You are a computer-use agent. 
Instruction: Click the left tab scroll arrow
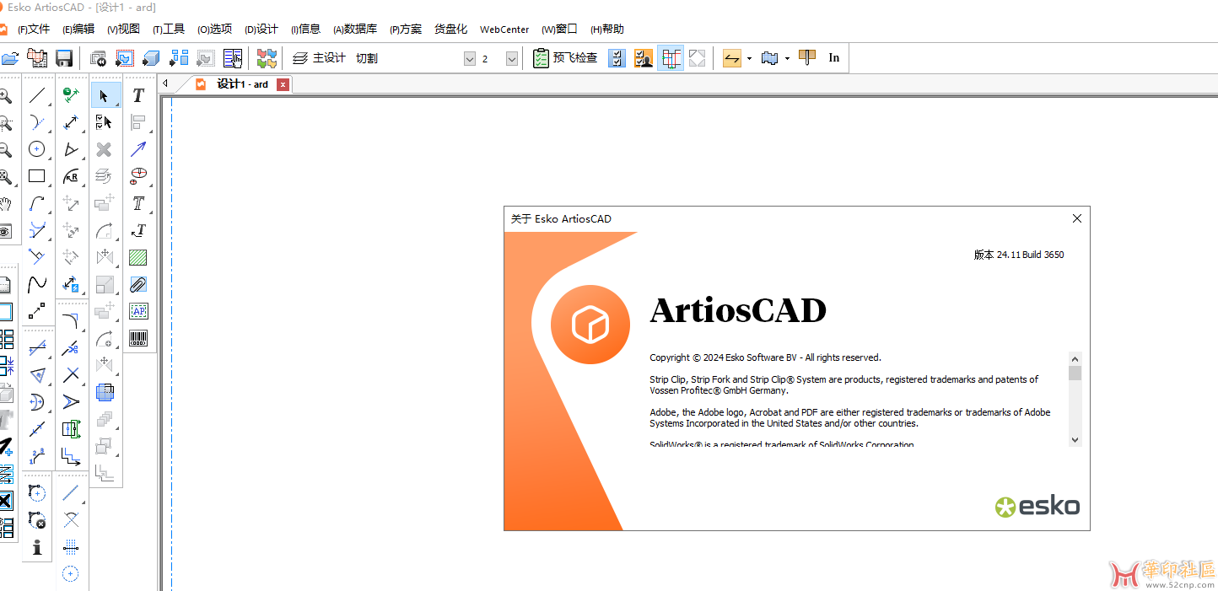click(x=166, y=83)
